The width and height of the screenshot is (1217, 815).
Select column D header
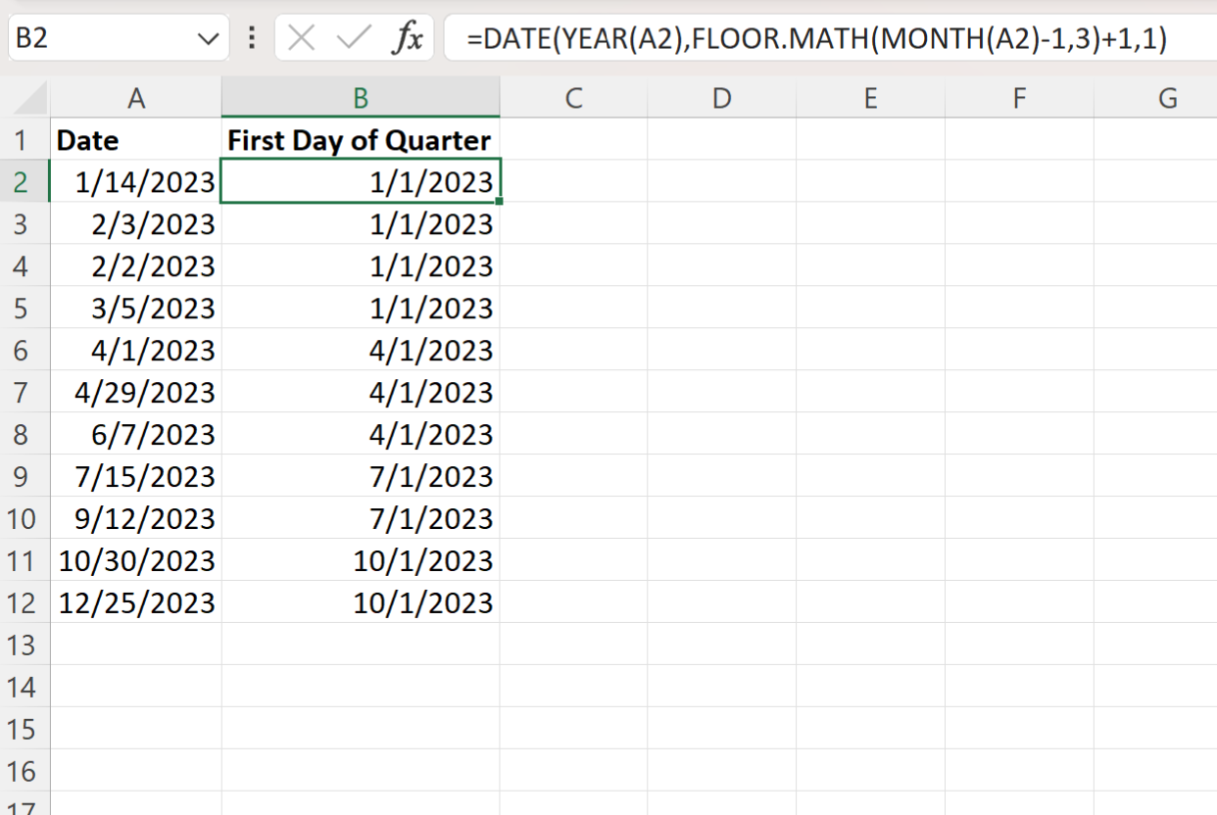click(721, 98)
